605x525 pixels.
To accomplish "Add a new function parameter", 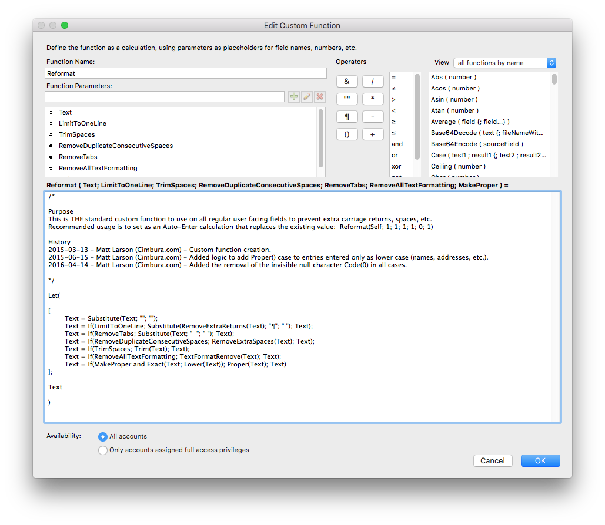I will click(x=293, y=96).
